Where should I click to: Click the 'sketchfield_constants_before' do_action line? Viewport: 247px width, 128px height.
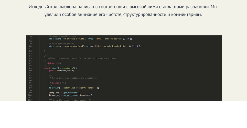74,88
